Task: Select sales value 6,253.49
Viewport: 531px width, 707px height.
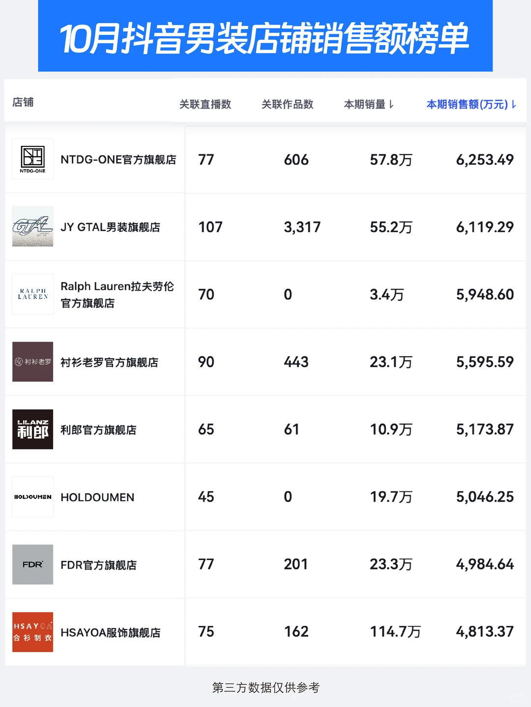Action: [x=485, y=160]
